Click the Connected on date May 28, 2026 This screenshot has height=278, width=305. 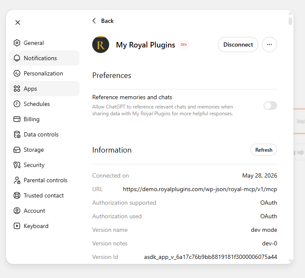pyautogui.click(x=259, y=175)
